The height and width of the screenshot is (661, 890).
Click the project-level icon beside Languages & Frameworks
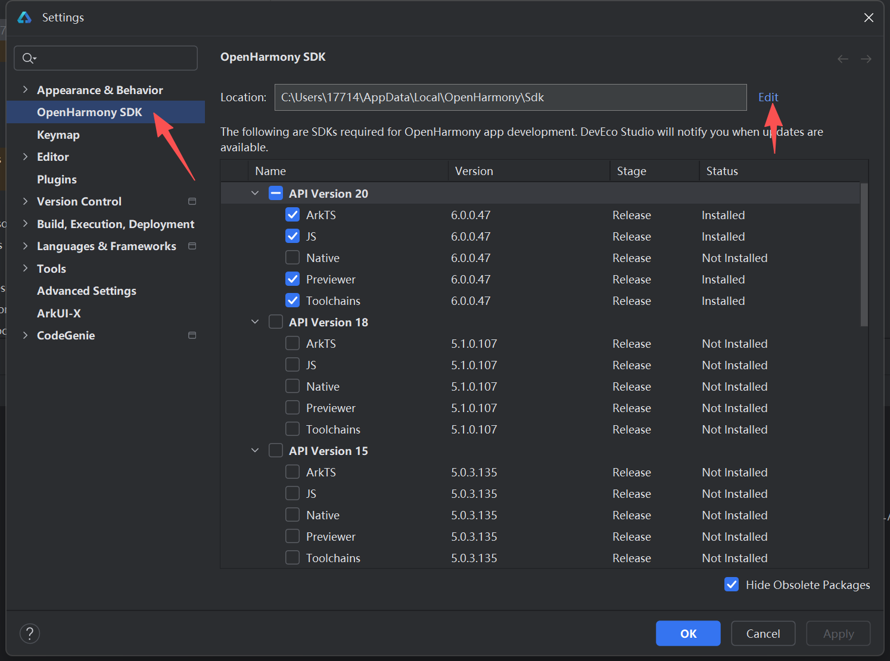tap(192, 246)
